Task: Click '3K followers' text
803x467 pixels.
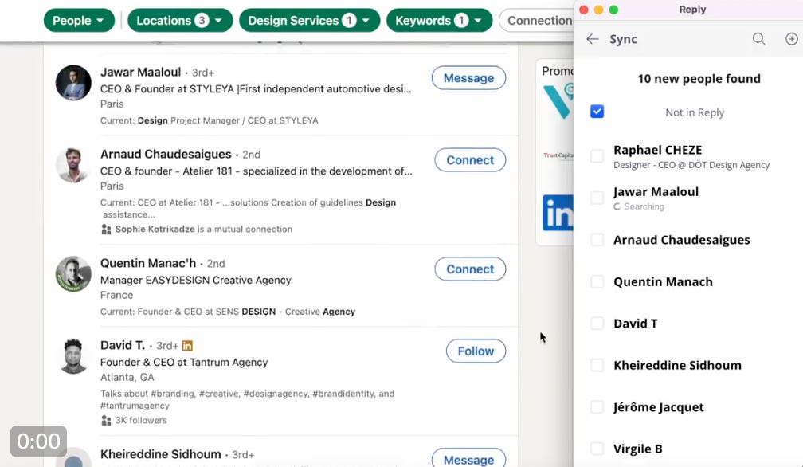Action: pyautogui.click(x=141, y=421)
